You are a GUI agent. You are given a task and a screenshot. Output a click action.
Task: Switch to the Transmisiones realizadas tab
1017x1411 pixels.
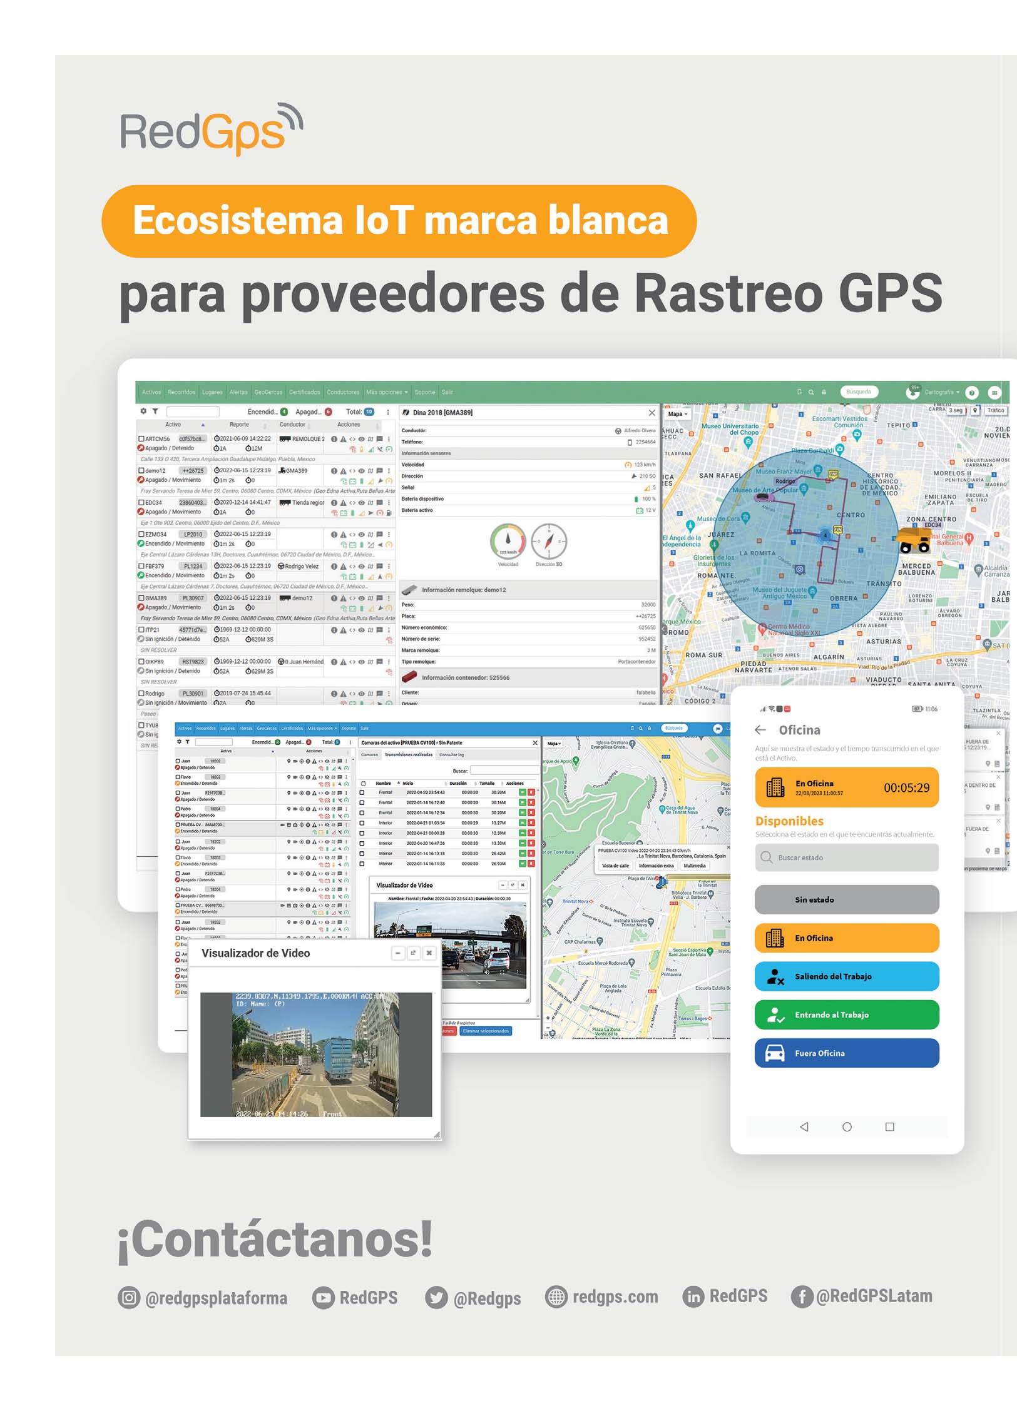click(409, 755)
